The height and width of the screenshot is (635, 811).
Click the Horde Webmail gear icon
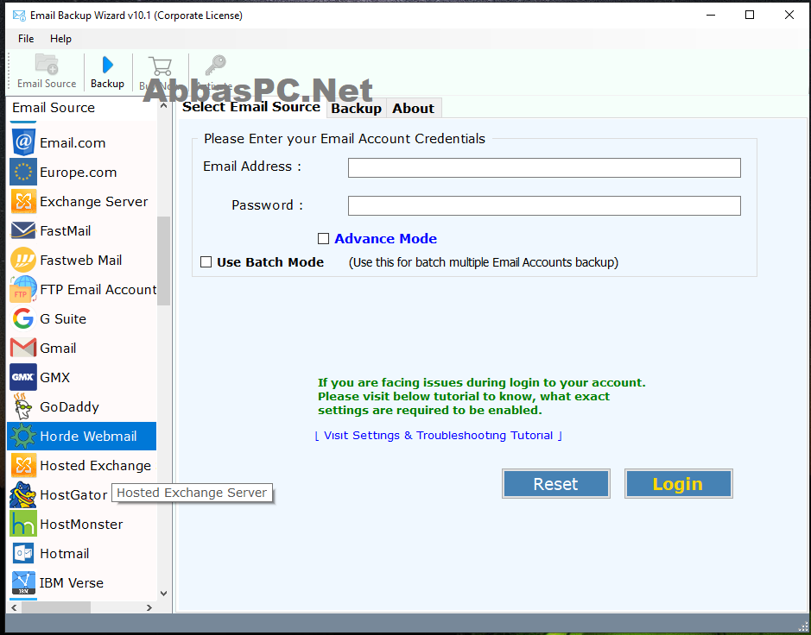click(x=23, y=436)
